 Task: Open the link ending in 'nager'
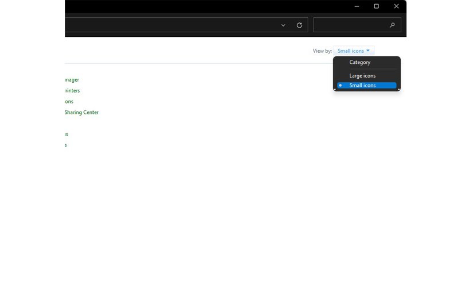[72, 80]
